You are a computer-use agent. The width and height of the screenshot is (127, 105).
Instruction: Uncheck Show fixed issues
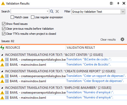pyautogui.click(x=4, y=24)
